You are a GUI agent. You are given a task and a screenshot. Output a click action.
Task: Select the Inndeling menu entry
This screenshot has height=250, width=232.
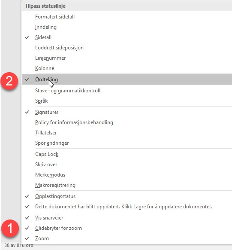tap(127, 27)
